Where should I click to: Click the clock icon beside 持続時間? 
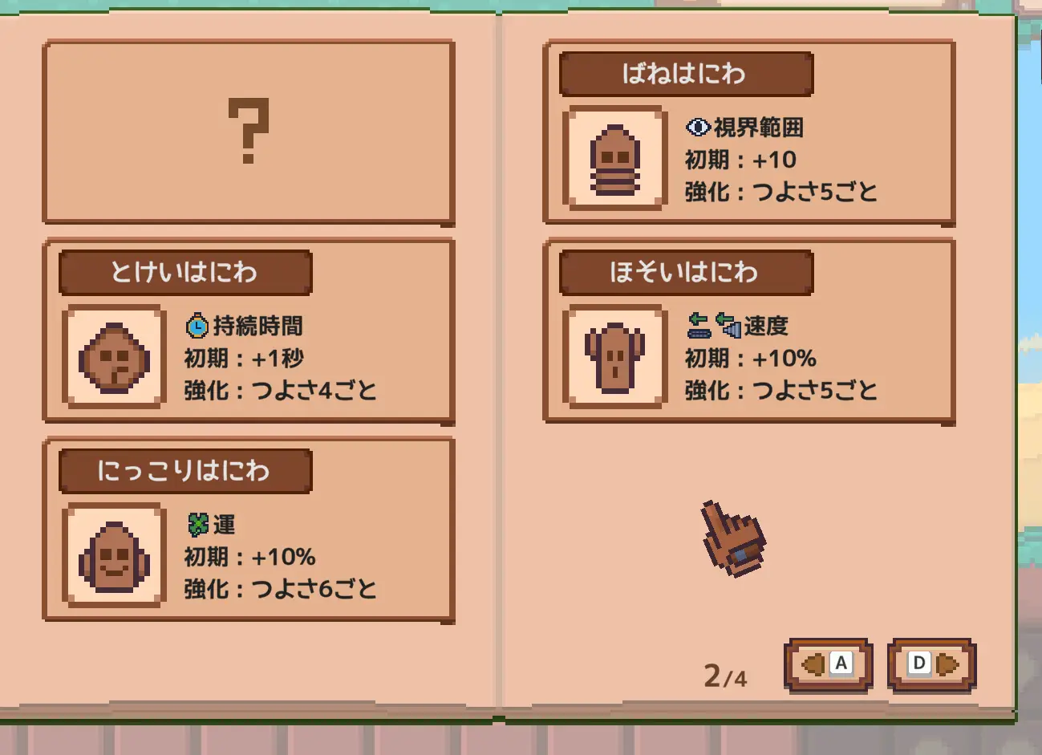pyautogui.click(x=197, y=326)
